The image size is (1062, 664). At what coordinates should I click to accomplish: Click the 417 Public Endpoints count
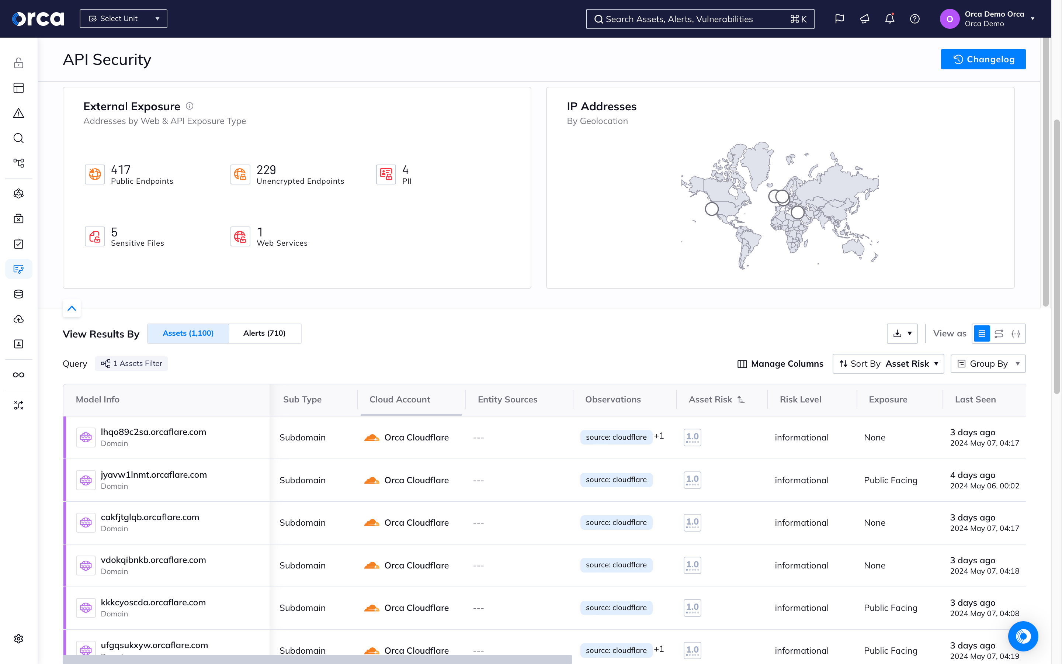point(121,170)
